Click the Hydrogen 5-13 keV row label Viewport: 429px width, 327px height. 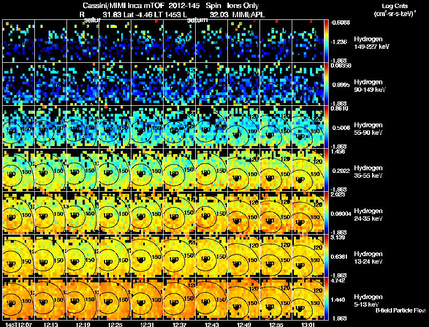[x=368, y=301]
